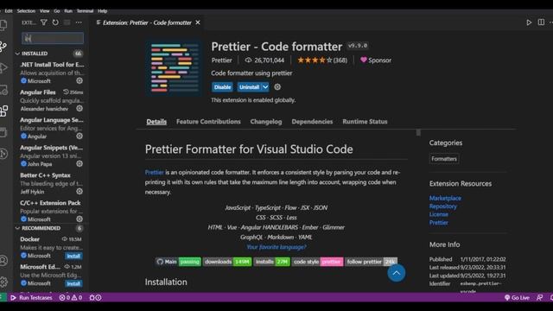Click the Go Live status bar item
This screenshot has height=311, width=553.
point(517,297)
